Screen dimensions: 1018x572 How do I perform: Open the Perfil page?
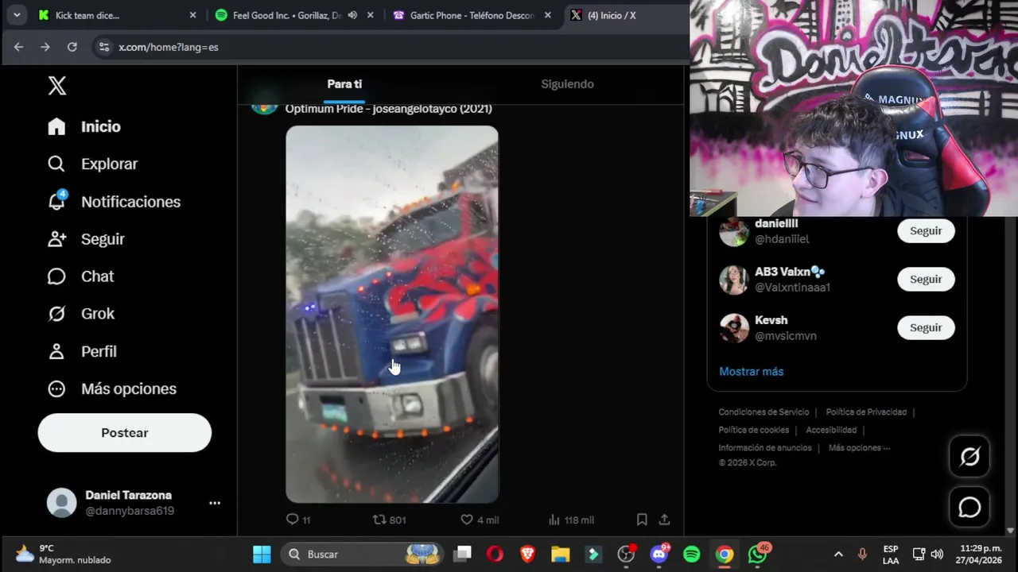click(x=82, y=351)
